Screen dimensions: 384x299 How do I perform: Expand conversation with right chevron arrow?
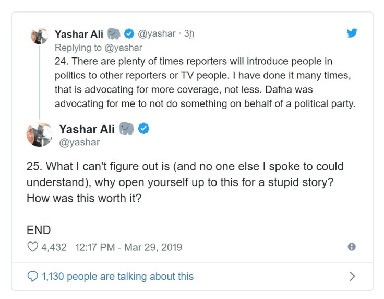[352, 276]
